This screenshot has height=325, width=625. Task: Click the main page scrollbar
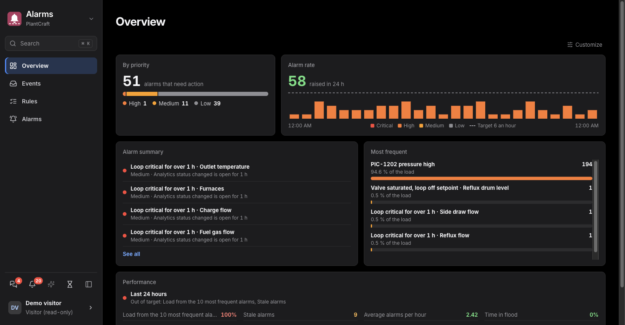click(622, 145)
